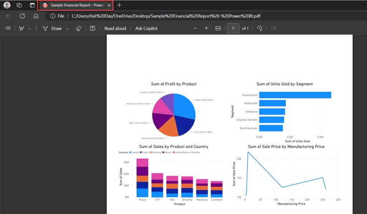Viewport: 367px width, 214px height.
Task: Click the Midmarket segment label
Action: pos(251,103)
